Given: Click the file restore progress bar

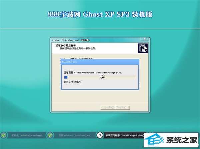Looking at the screenshot, I should coord(100,77).
